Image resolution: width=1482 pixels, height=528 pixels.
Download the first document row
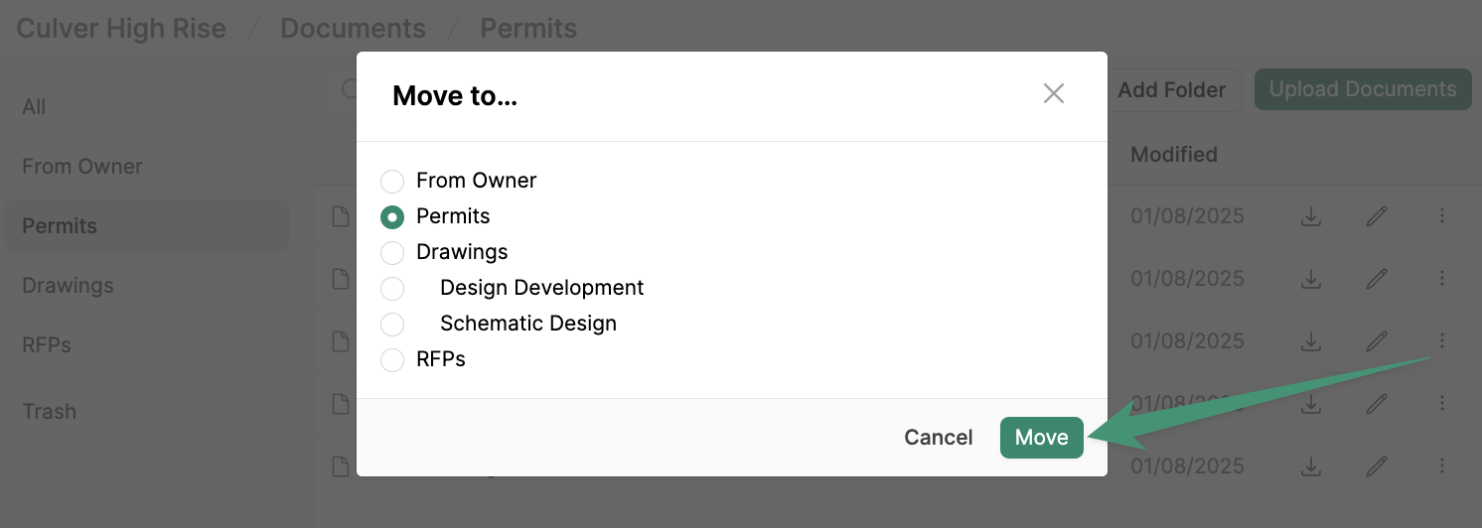pos(1311,216)
